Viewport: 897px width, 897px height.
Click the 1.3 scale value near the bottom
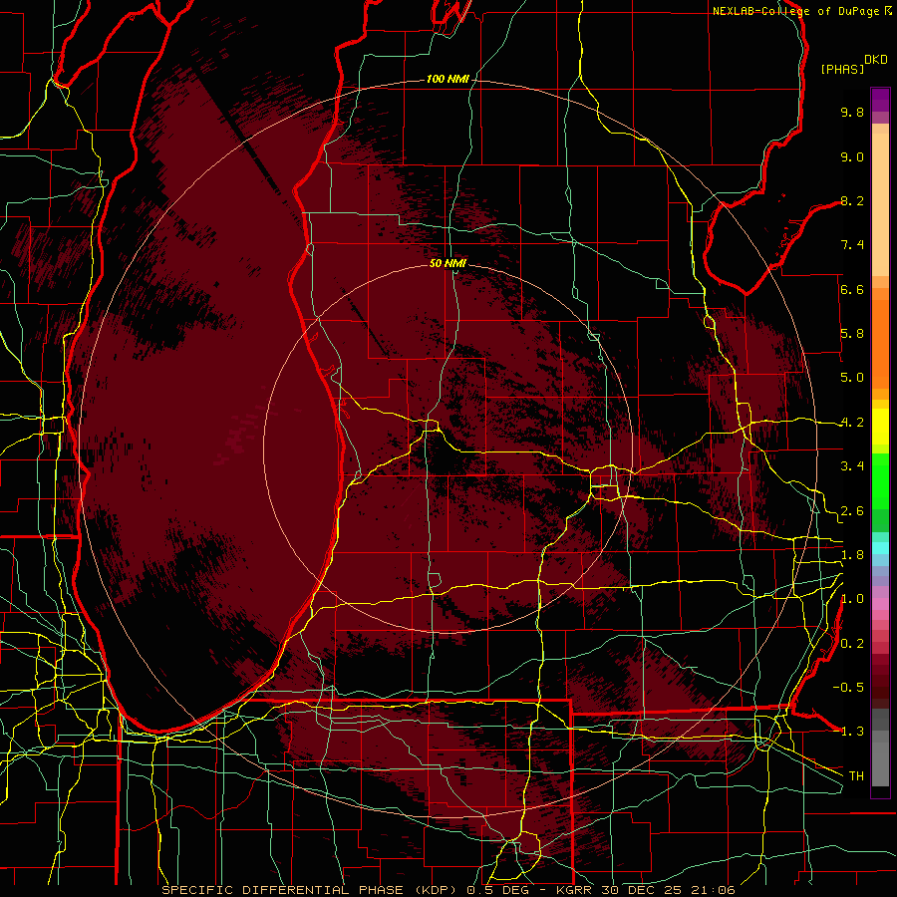click(x=852, y=732)
